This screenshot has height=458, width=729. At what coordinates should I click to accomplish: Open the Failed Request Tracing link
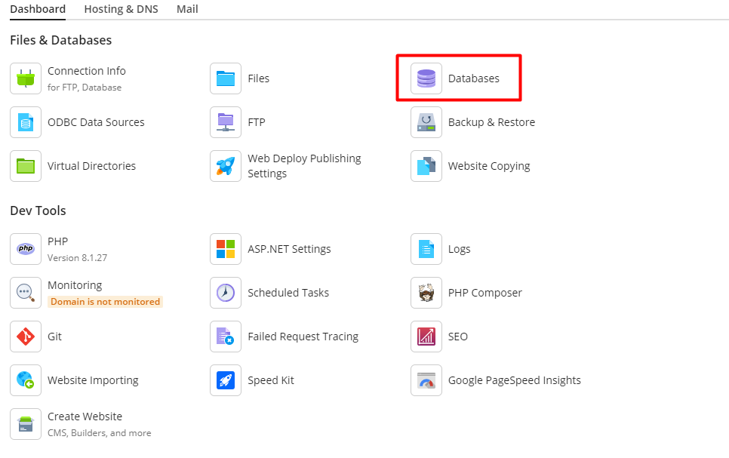pos(303,337)
